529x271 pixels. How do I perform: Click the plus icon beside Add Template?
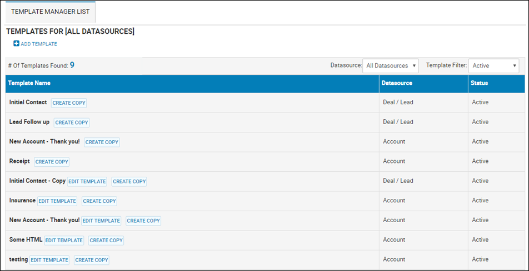click(16, 44)
